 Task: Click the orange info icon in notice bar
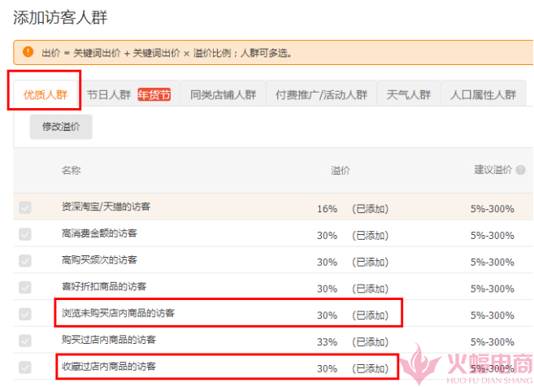(x=28, y=52)
